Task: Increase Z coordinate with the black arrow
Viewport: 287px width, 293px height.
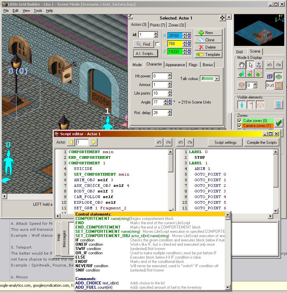Action: click(184, 50)
